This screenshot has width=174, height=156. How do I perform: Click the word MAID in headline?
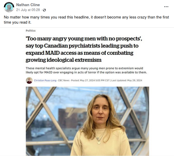click(x=52, y=53)
